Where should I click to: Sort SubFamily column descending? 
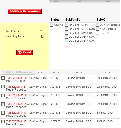pyautogui.click(x=81, y=72)
